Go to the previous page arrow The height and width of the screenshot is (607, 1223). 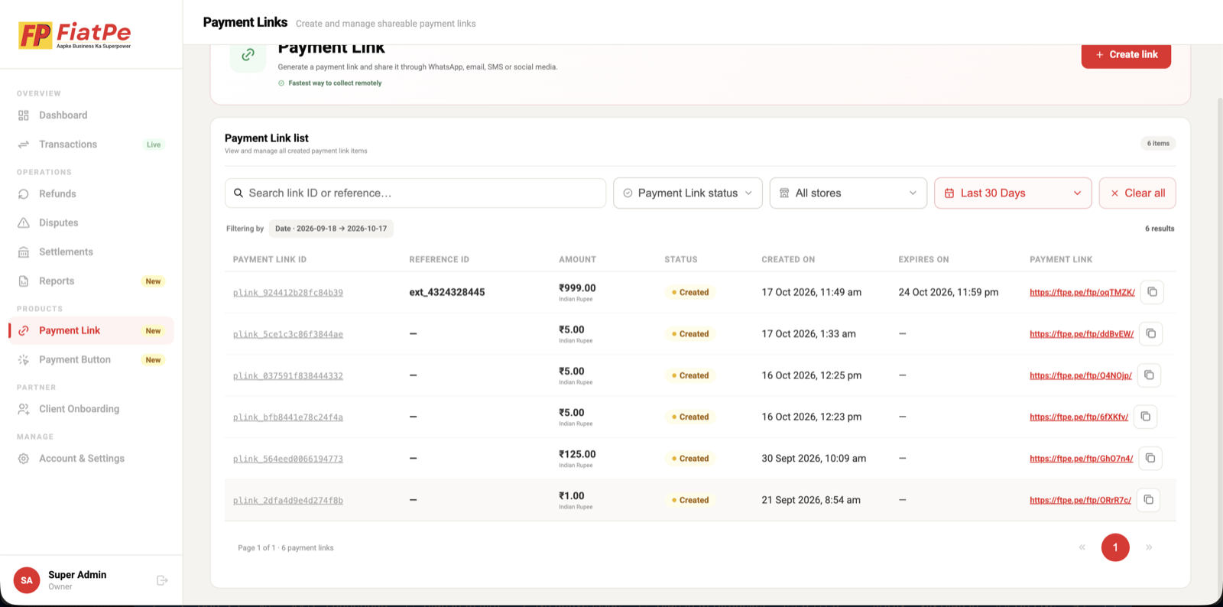tap(1082, 547)
